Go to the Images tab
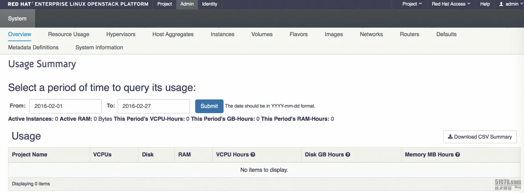Viewport: 524px width, 193px height. click(x=334, y=34)
